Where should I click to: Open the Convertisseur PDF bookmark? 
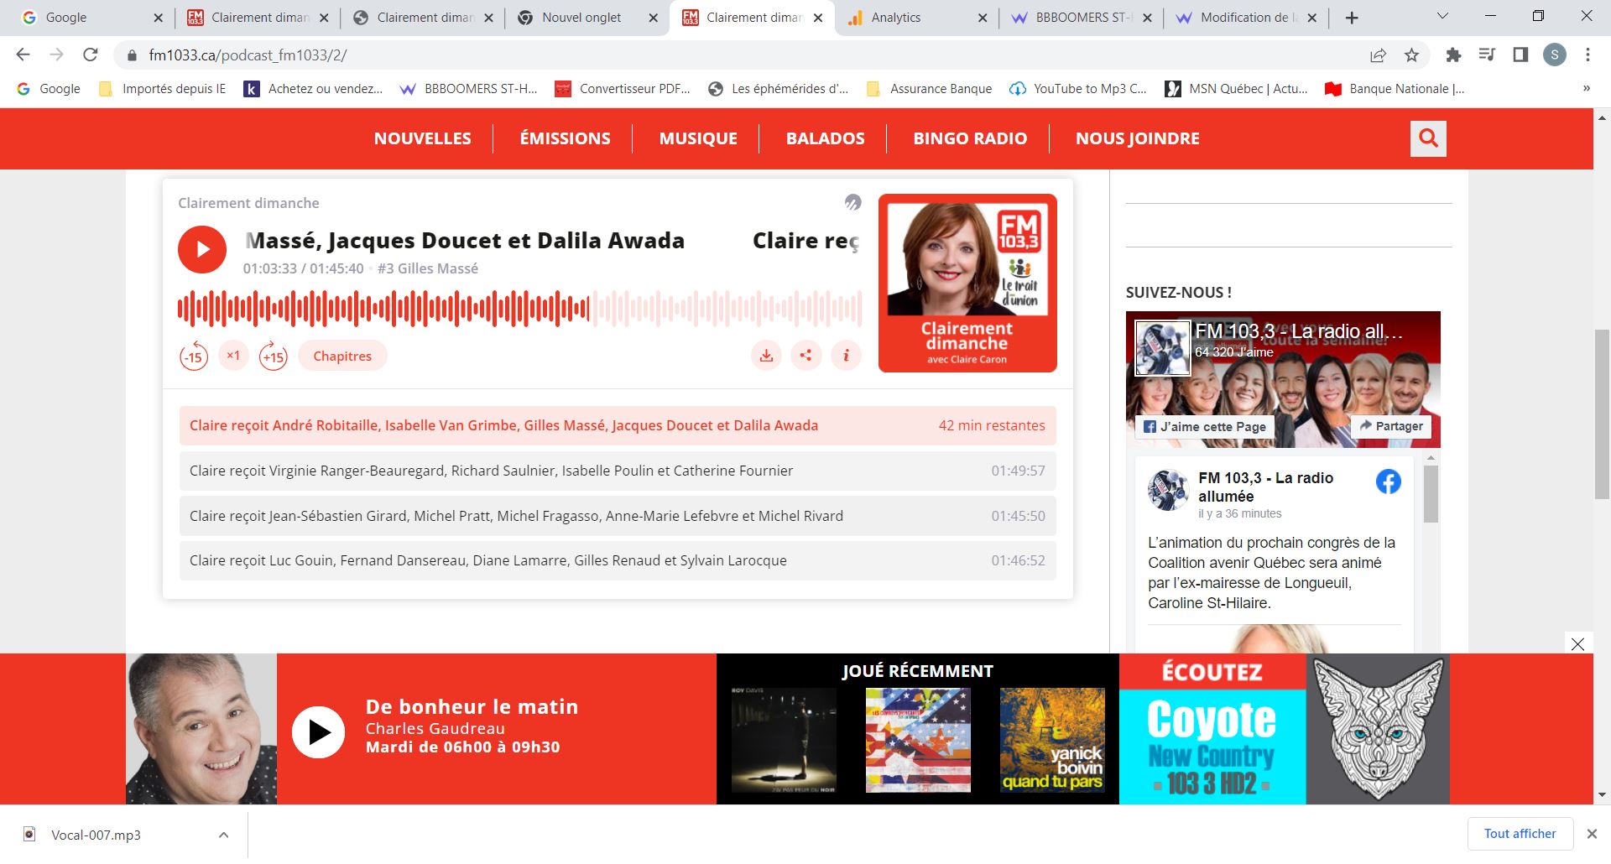(x=623, y=89)
